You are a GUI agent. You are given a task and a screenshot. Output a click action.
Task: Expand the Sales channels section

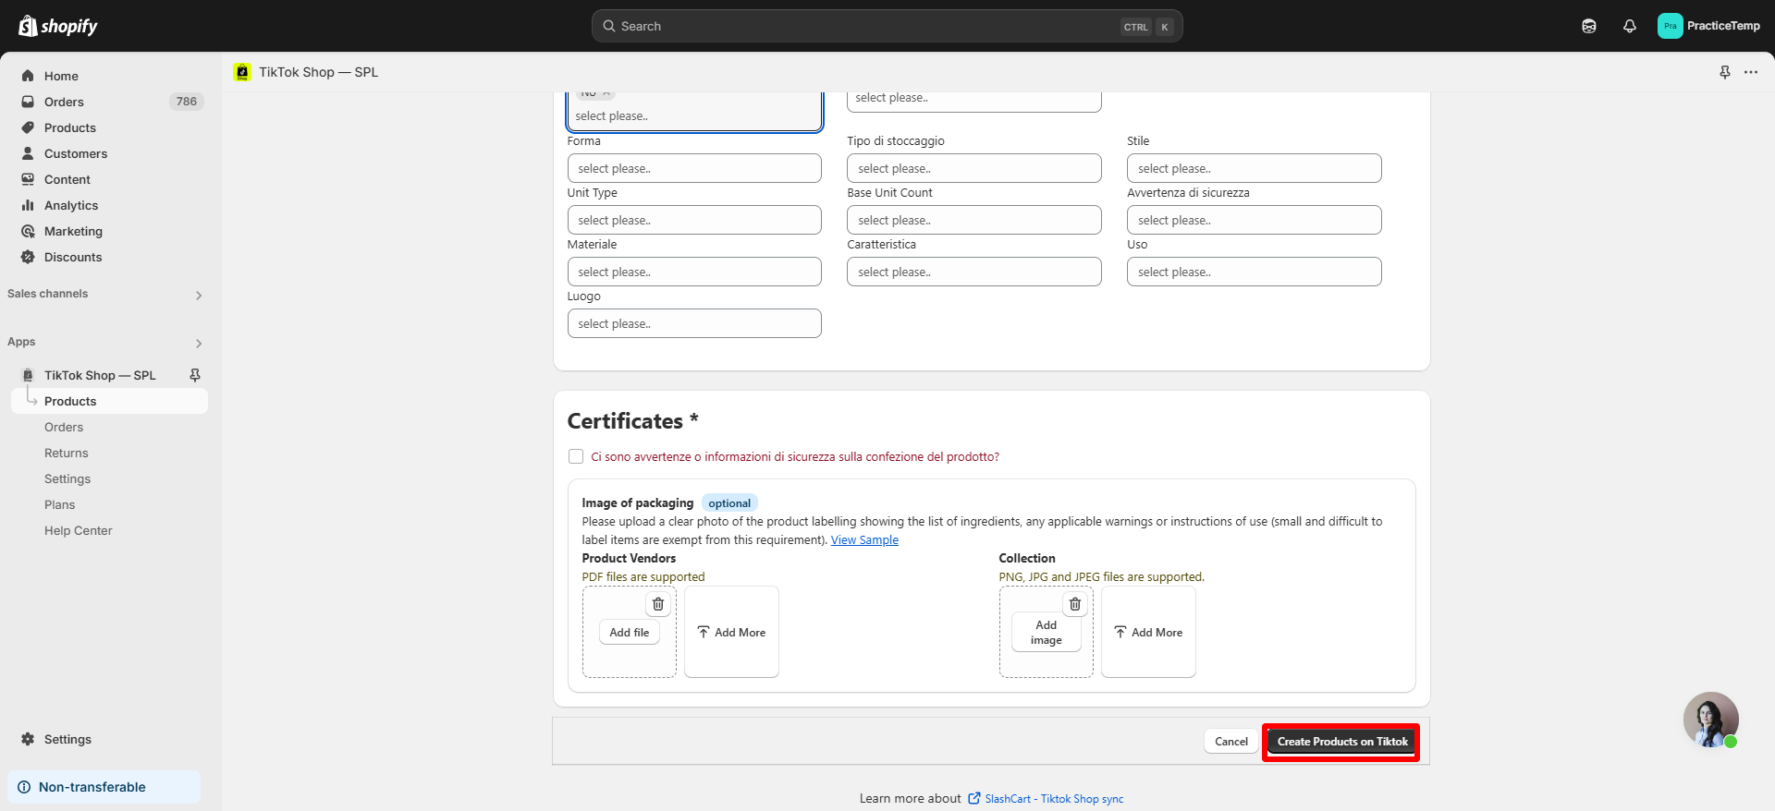click(x=199, y=296)
